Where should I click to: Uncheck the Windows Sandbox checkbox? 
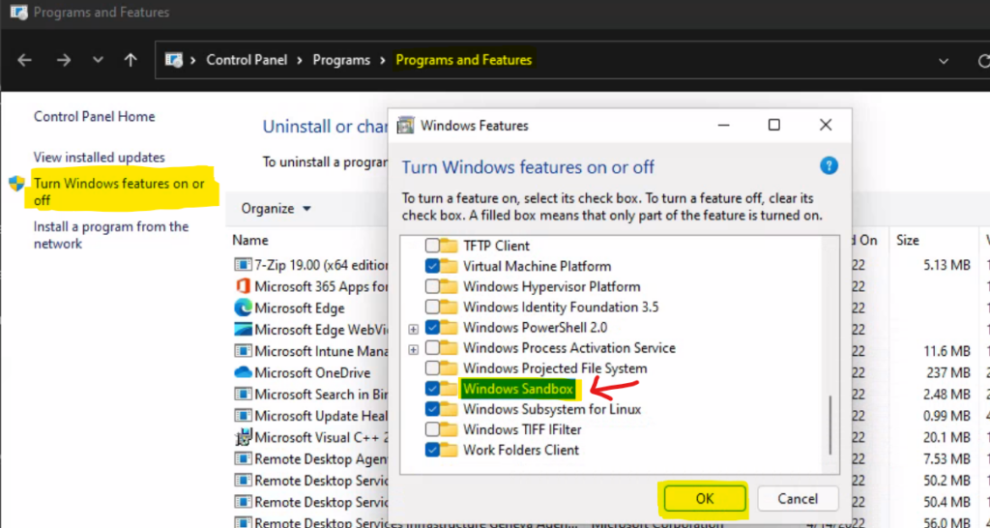(432, 389)
